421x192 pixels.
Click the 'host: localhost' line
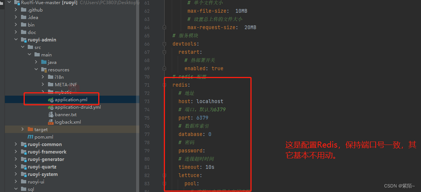point(201,101)
